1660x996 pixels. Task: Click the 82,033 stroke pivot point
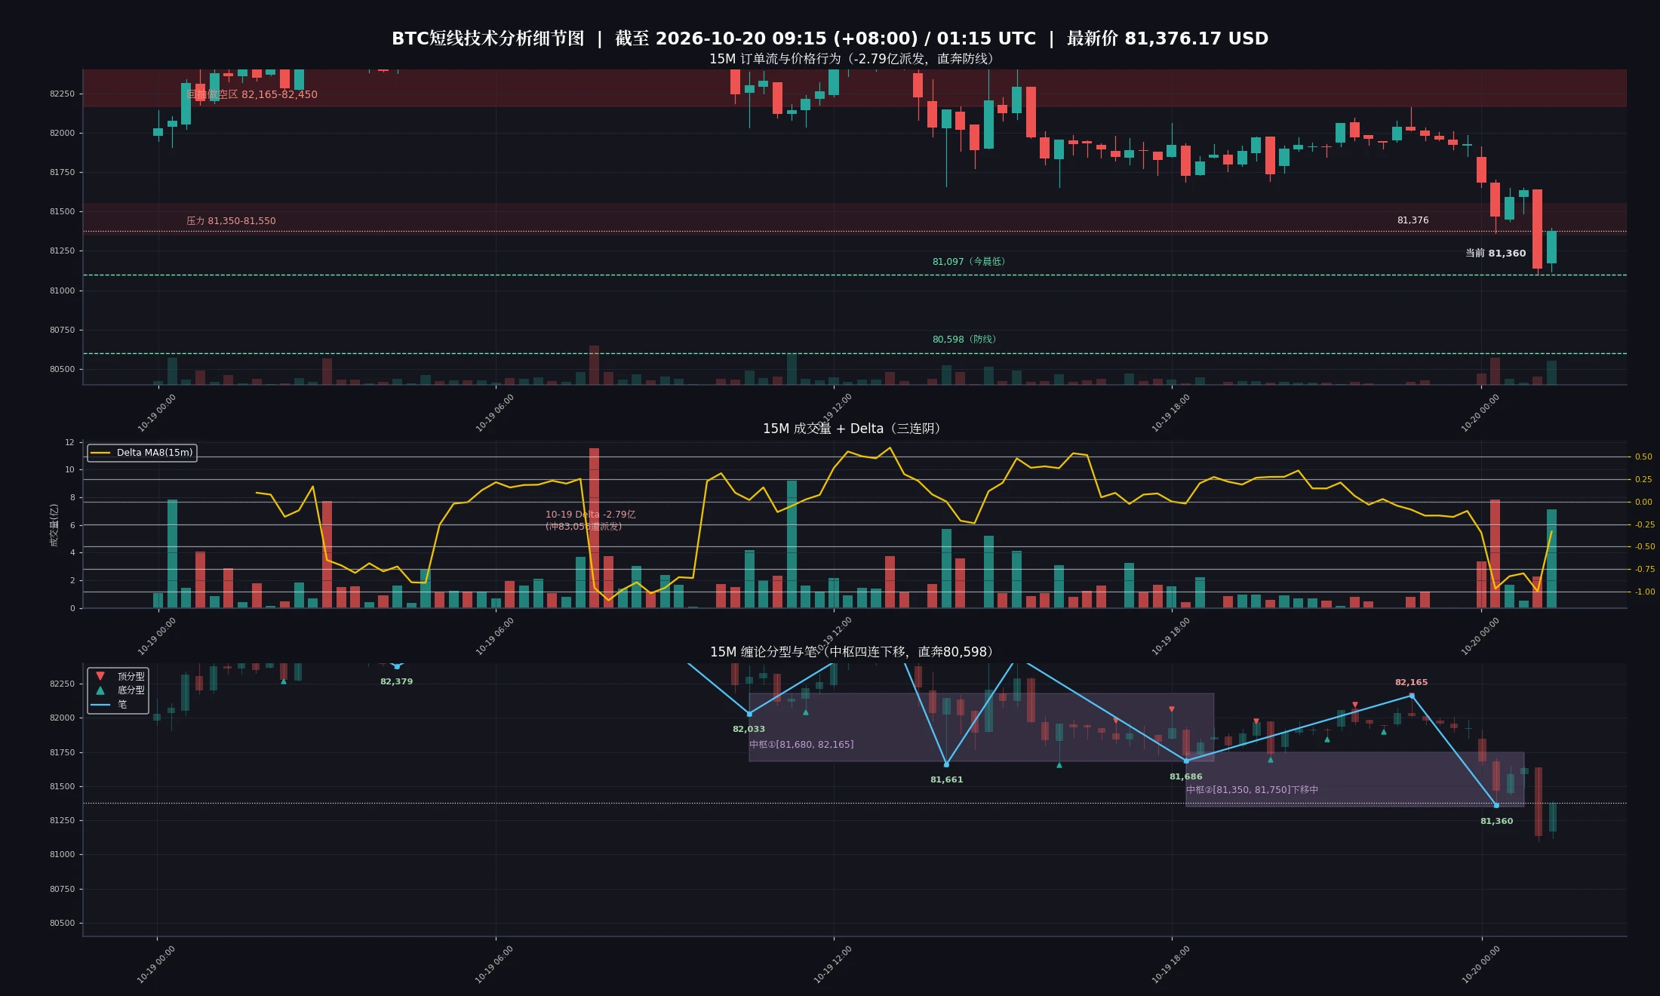(x=749, y=713)
